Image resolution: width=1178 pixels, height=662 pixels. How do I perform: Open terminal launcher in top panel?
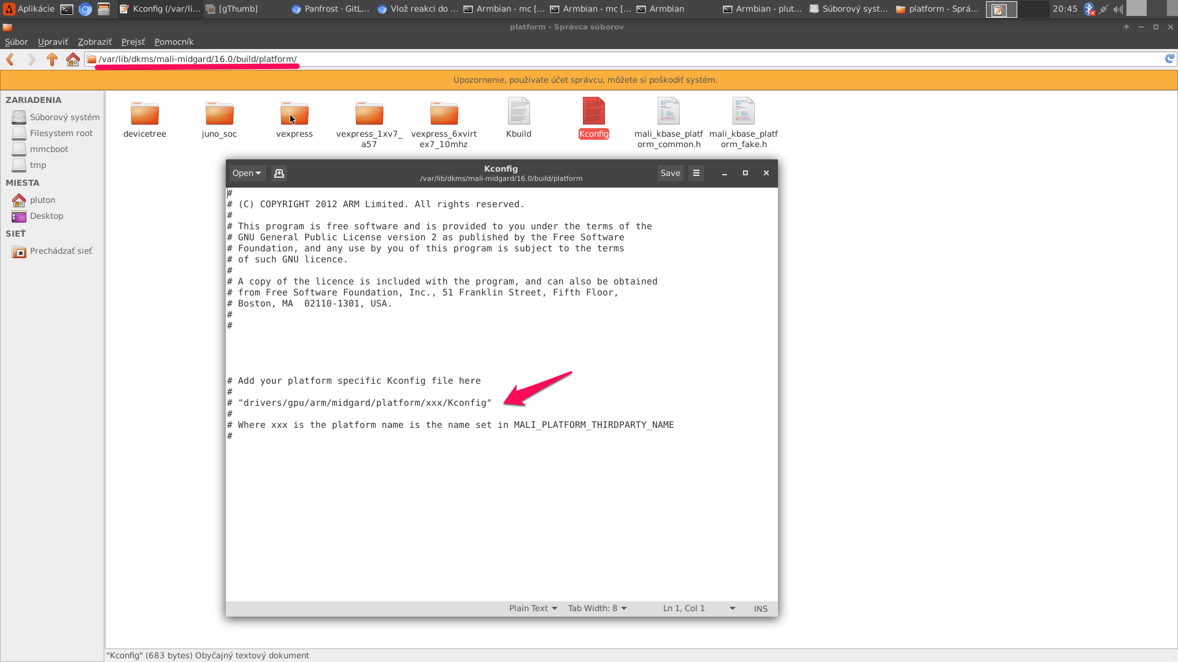(x=67, y=9)
